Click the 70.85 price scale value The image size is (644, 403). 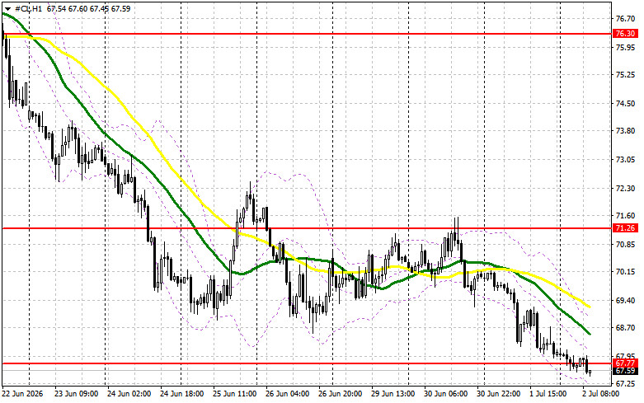(x=626, y=245)
